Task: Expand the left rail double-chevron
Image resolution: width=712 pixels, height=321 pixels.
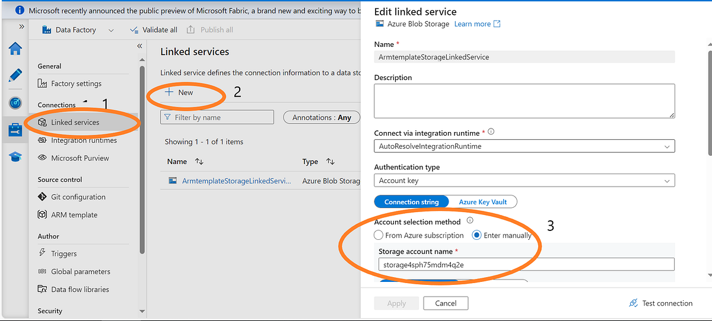Action: pos(22,27)
